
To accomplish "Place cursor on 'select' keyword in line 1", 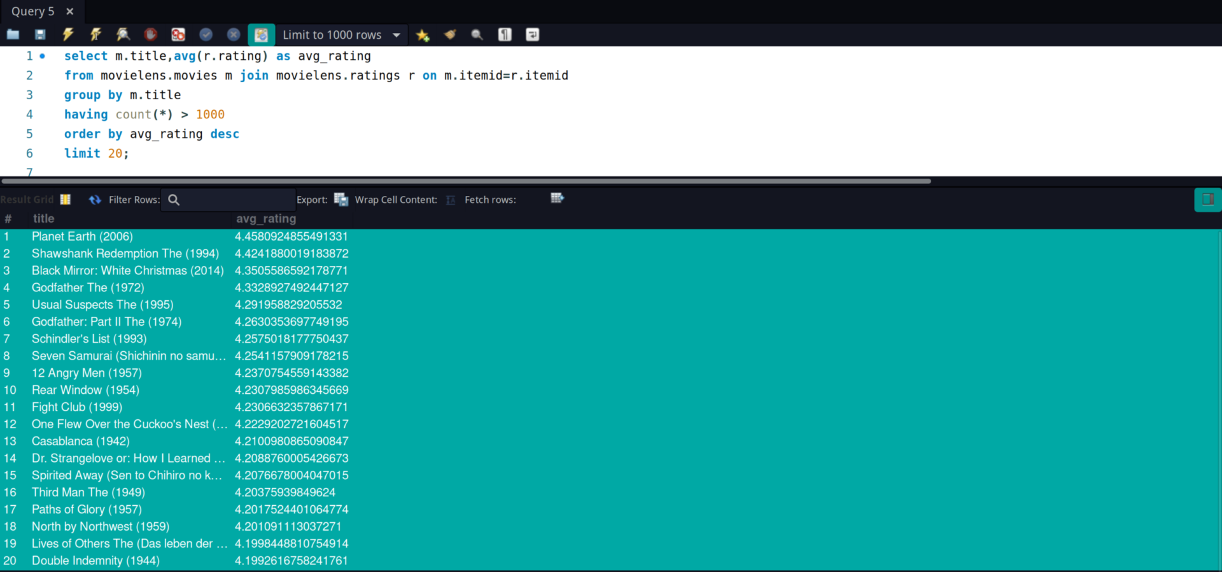I will (86, 56).
